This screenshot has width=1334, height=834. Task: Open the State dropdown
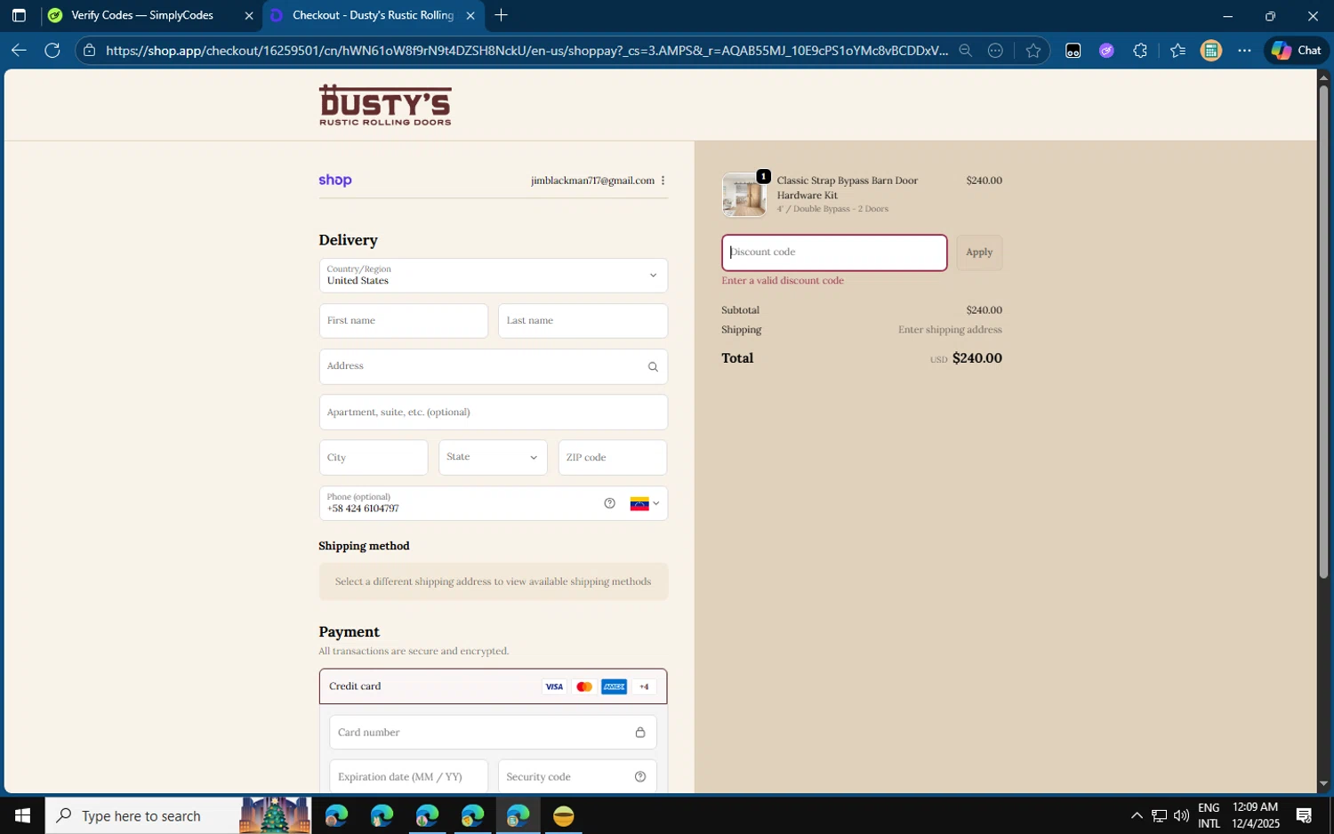click(493, 457)
